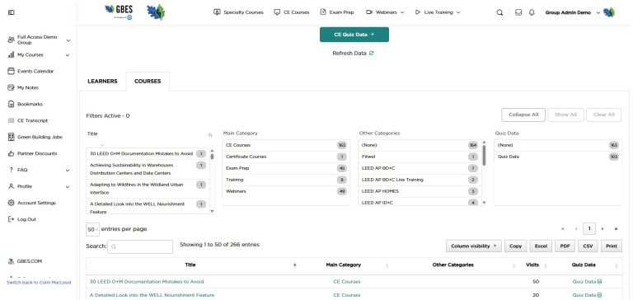Click the Show All button

(565, 115)
